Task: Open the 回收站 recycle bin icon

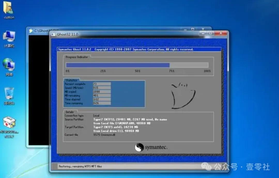Action: [9, 96]
